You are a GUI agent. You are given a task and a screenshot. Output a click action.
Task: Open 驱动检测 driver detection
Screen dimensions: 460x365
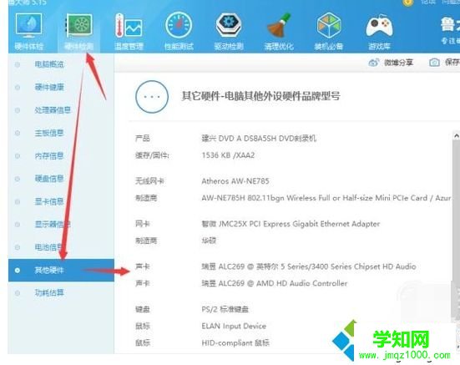click(x=229, y=32)
